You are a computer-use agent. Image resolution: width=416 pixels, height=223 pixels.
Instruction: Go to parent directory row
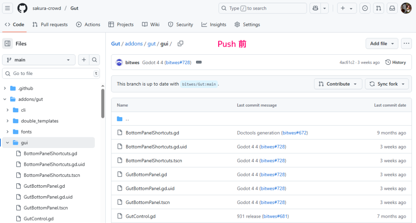click(x=261, y=119)
